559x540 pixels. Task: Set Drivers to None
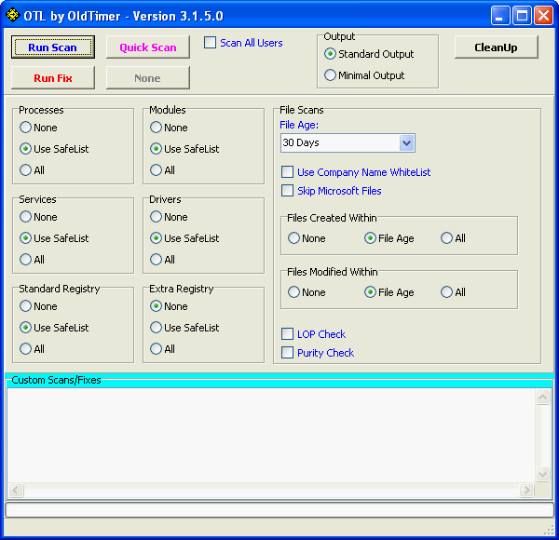157,217
